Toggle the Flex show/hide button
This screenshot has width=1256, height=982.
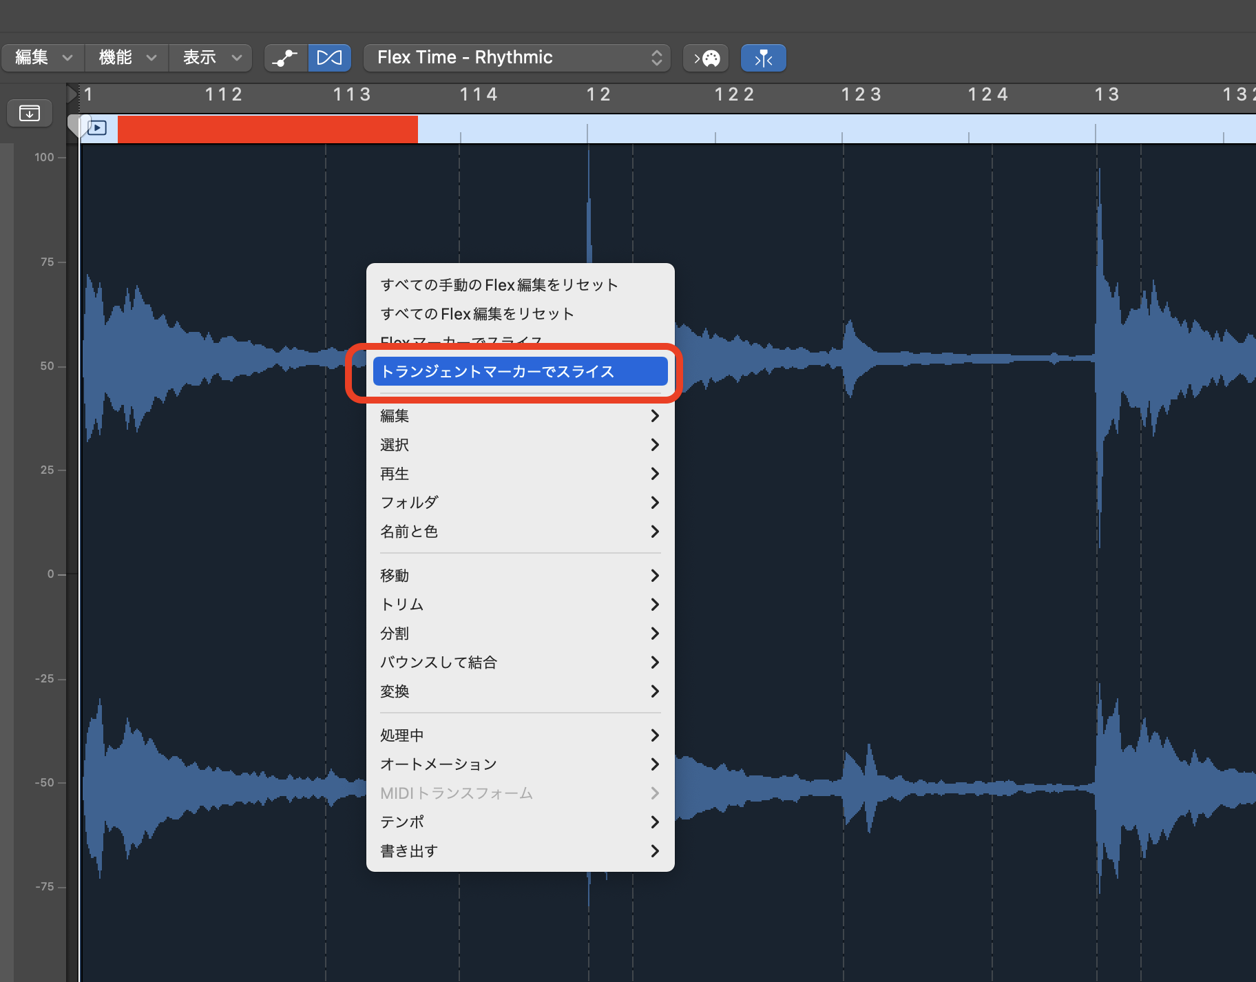329,58
